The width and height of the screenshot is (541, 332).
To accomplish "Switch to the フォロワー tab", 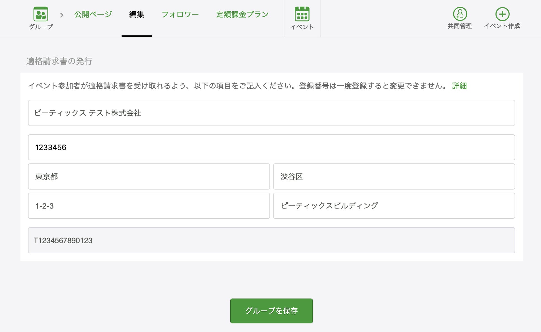I will (x=180, y=14).
